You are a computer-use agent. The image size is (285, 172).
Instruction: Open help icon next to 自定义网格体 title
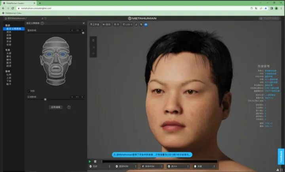[42, 23]
